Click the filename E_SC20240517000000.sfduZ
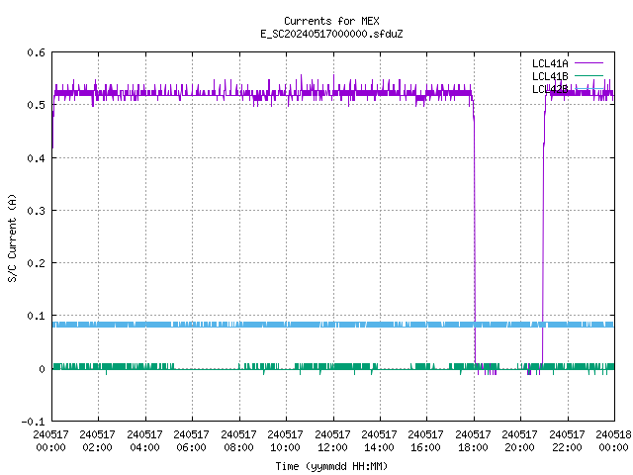 [331, 34]
